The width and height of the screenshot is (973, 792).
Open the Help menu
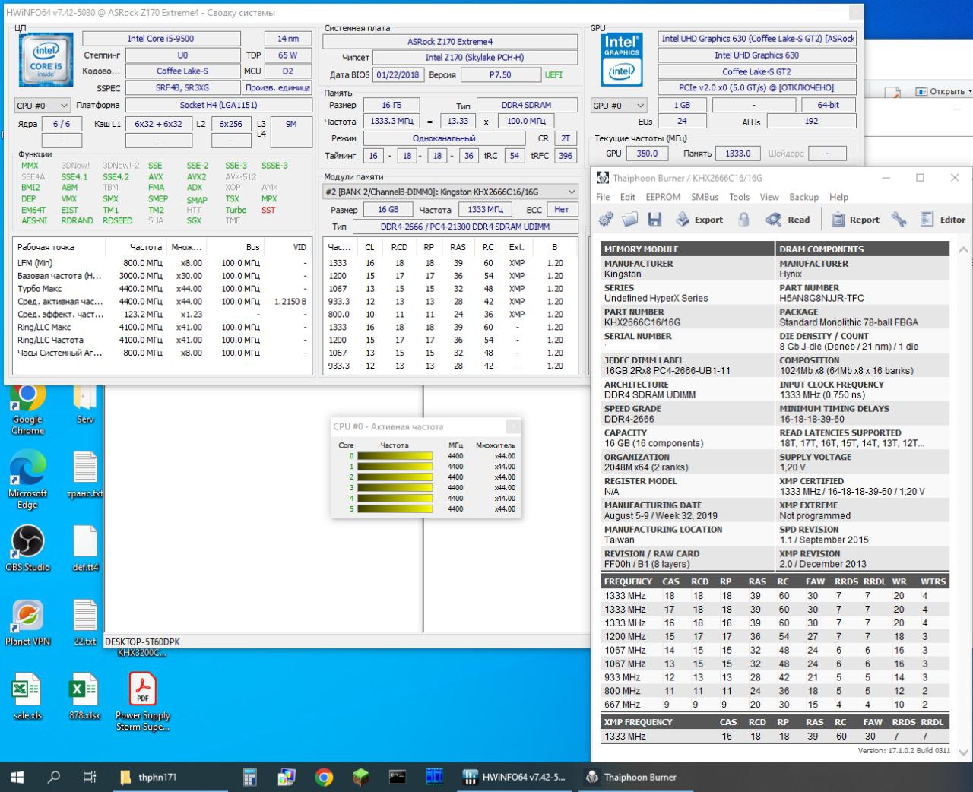click(x=838, y=197)
